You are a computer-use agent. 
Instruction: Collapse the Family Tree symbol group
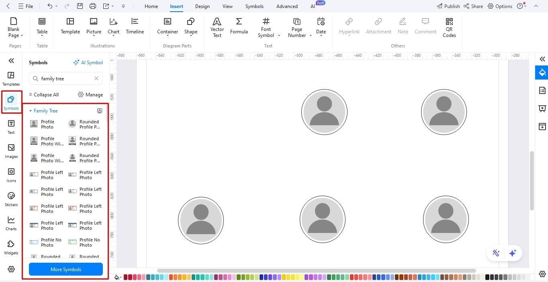pyautogui.click(x=31, y=110)
